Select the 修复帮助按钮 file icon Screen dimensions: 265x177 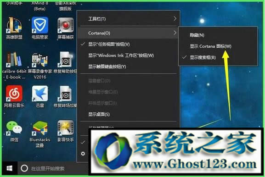(66, 60)
